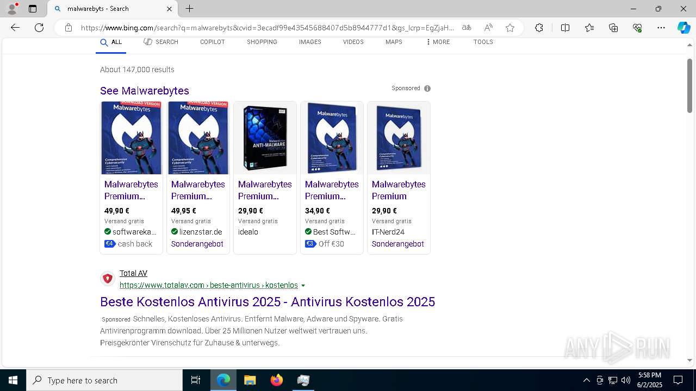Click the lizenzstar.de Sonderangebot link
Image resolution: width=696 pixels, height=391 pixels.
click(x=197, y=244)
